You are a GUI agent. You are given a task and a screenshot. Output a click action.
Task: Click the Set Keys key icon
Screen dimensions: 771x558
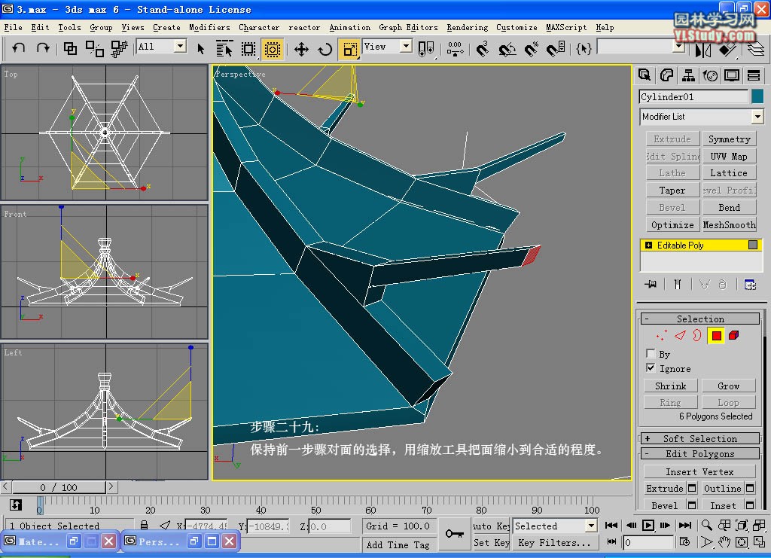[x=454, y=533]
